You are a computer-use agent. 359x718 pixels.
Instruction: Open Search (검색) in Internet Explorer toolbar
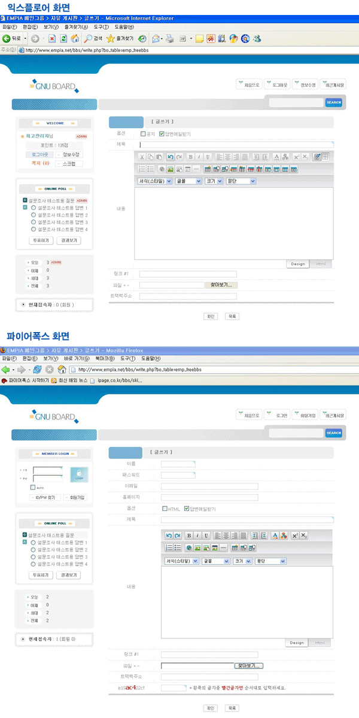tap(93, 38)
